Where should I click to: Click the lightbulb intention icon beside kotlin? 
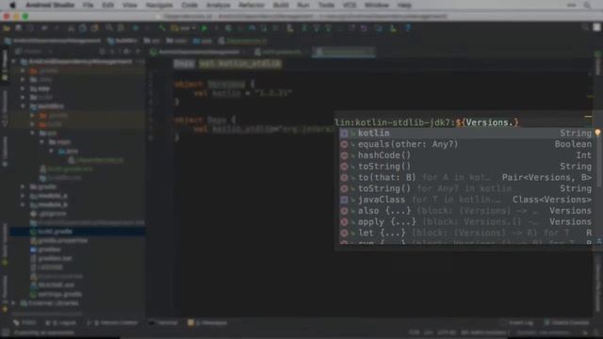tap(597, 133)
